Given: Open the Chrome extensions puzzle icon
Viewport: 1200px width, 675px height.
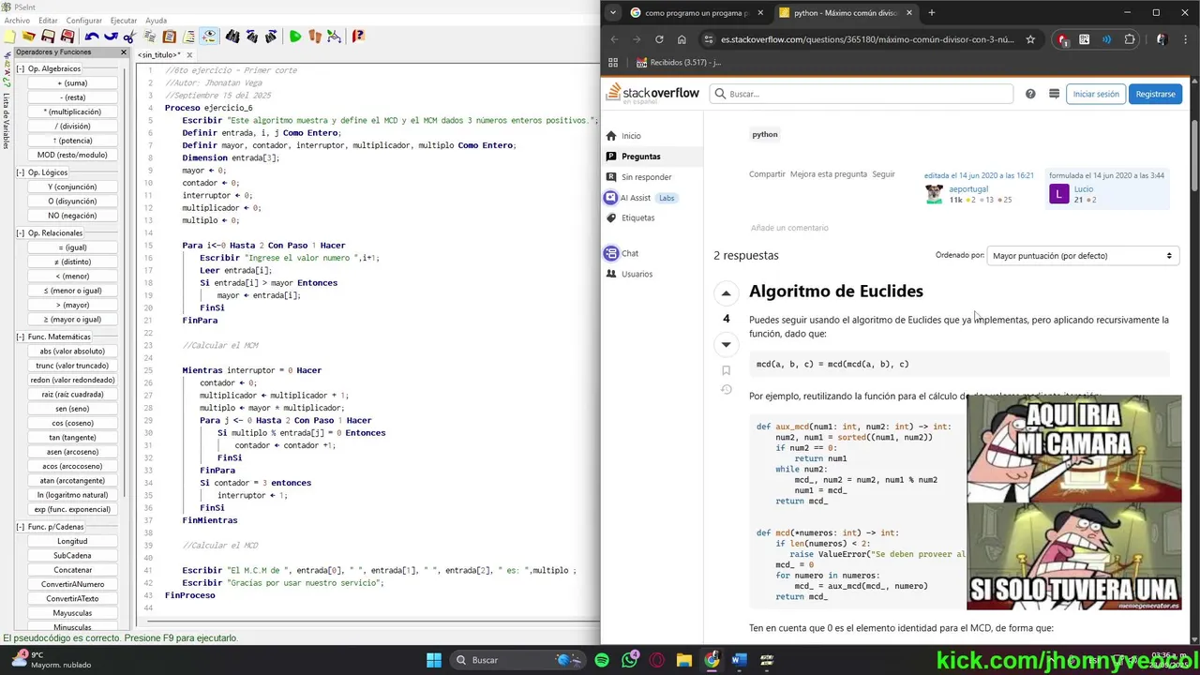Looking at the screenshot, I should click(x=1129, y=39).
